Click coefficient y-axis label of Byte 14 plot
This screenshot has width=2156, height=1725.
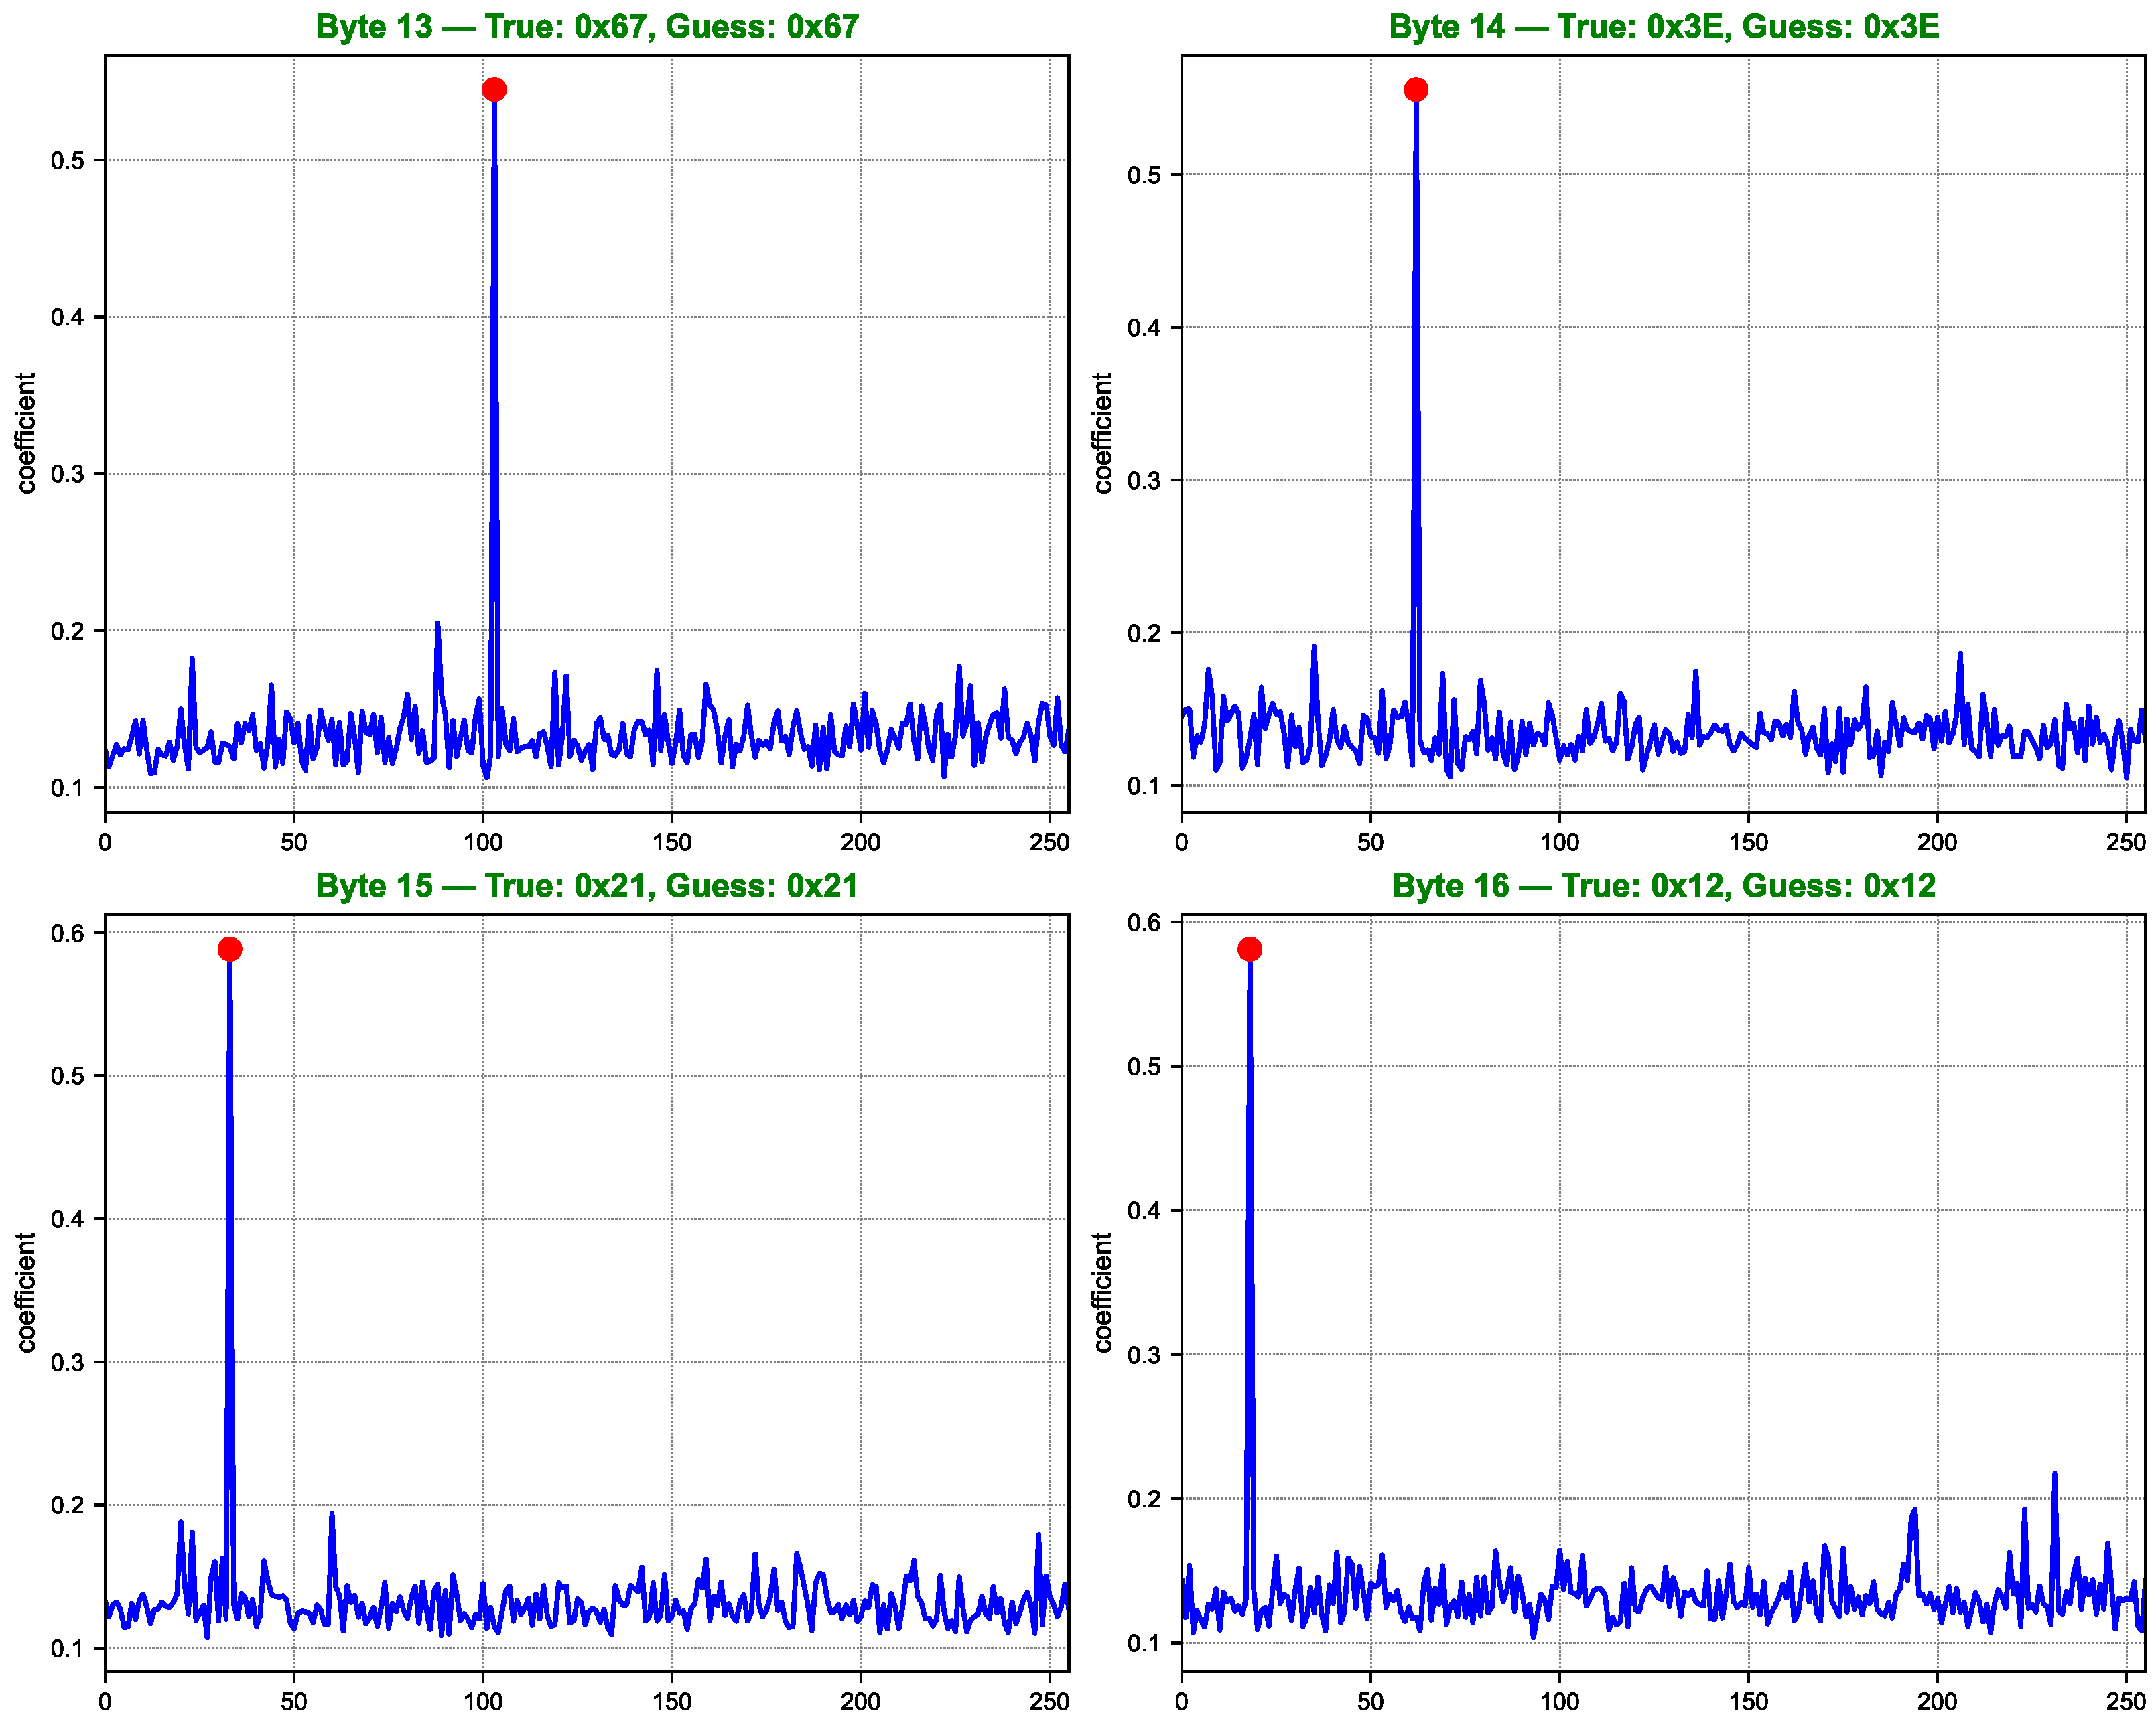(x=1103, y=433)
